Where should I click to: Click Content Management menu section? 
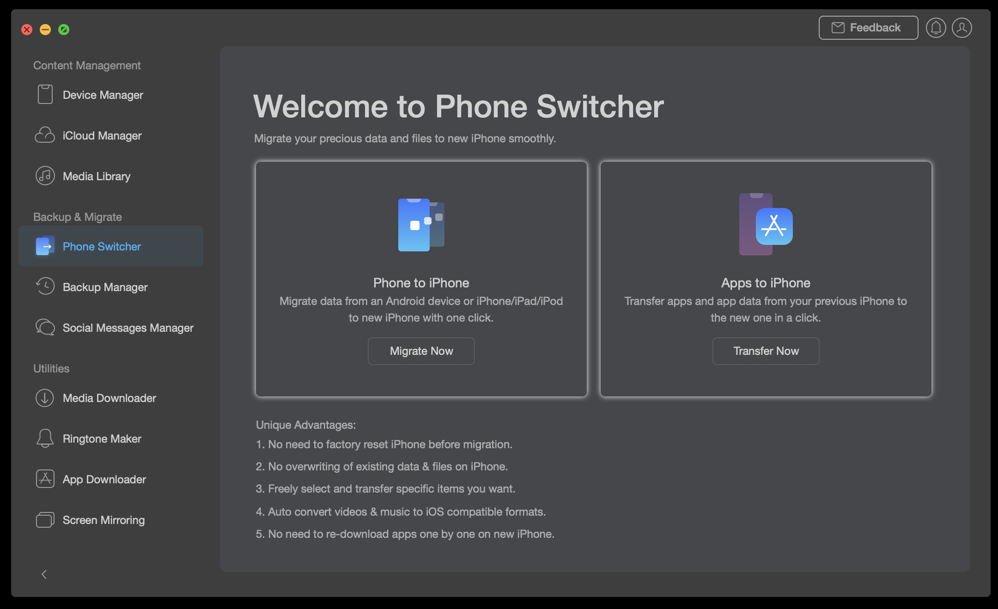[x=86, y=64]
